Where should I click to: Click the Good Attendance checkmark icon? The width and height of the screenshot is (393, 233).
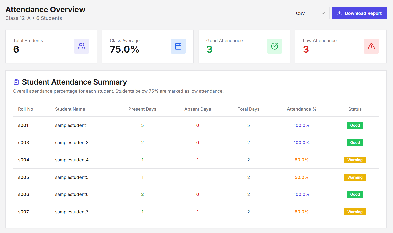point(275,46)
